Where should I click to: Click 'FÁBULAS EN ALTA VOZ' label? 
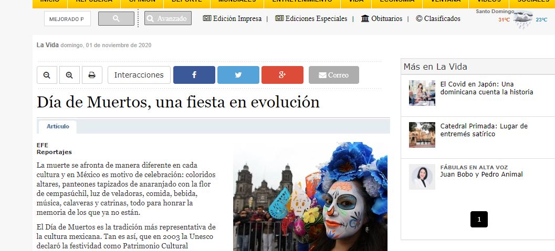coord(474,167)
